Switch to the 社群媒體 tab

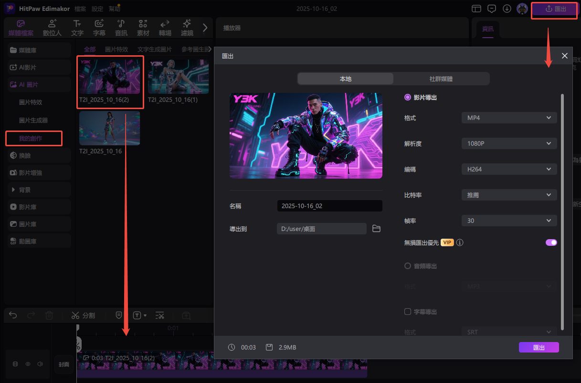coord(441,79)
